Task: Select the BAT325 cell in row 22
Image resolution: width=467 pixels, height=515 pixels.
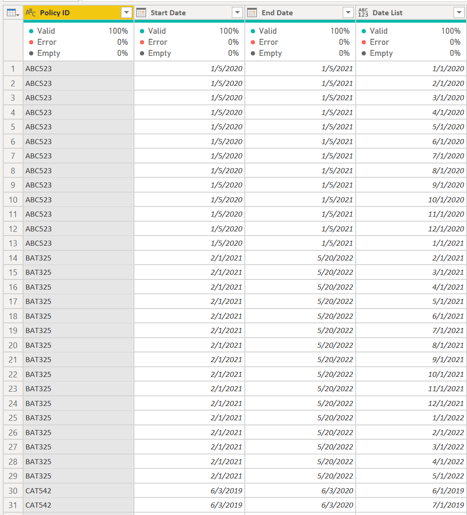Action: tap(79, 375)
